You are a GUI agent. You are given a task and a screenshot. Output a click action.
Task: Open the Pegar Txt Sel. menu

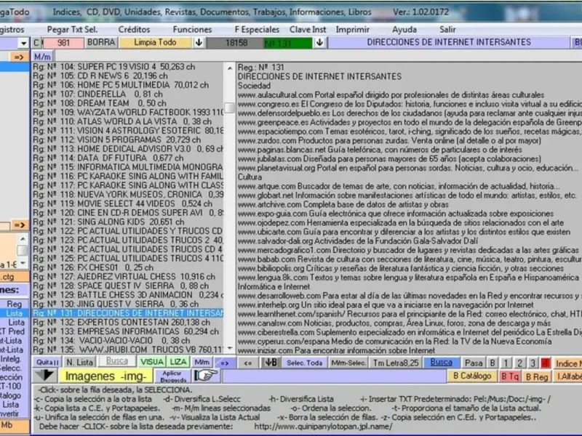pos(72,29)
